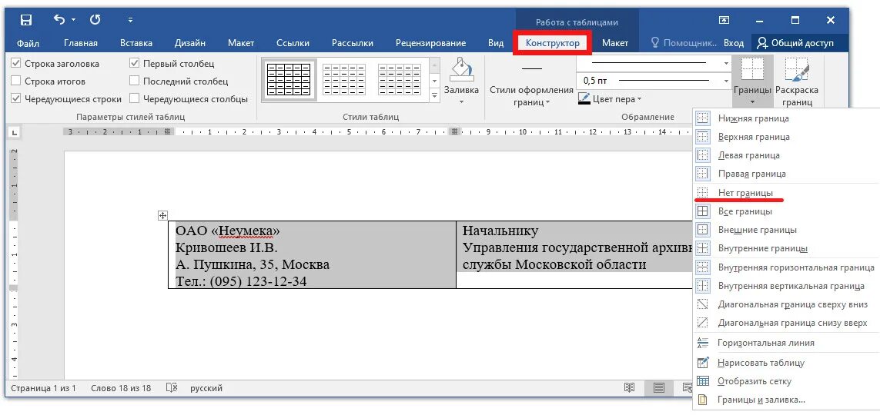This screenshot has width=880, height=415.
Task: Select Внешние границы in the menu
Action: [786, 230]
